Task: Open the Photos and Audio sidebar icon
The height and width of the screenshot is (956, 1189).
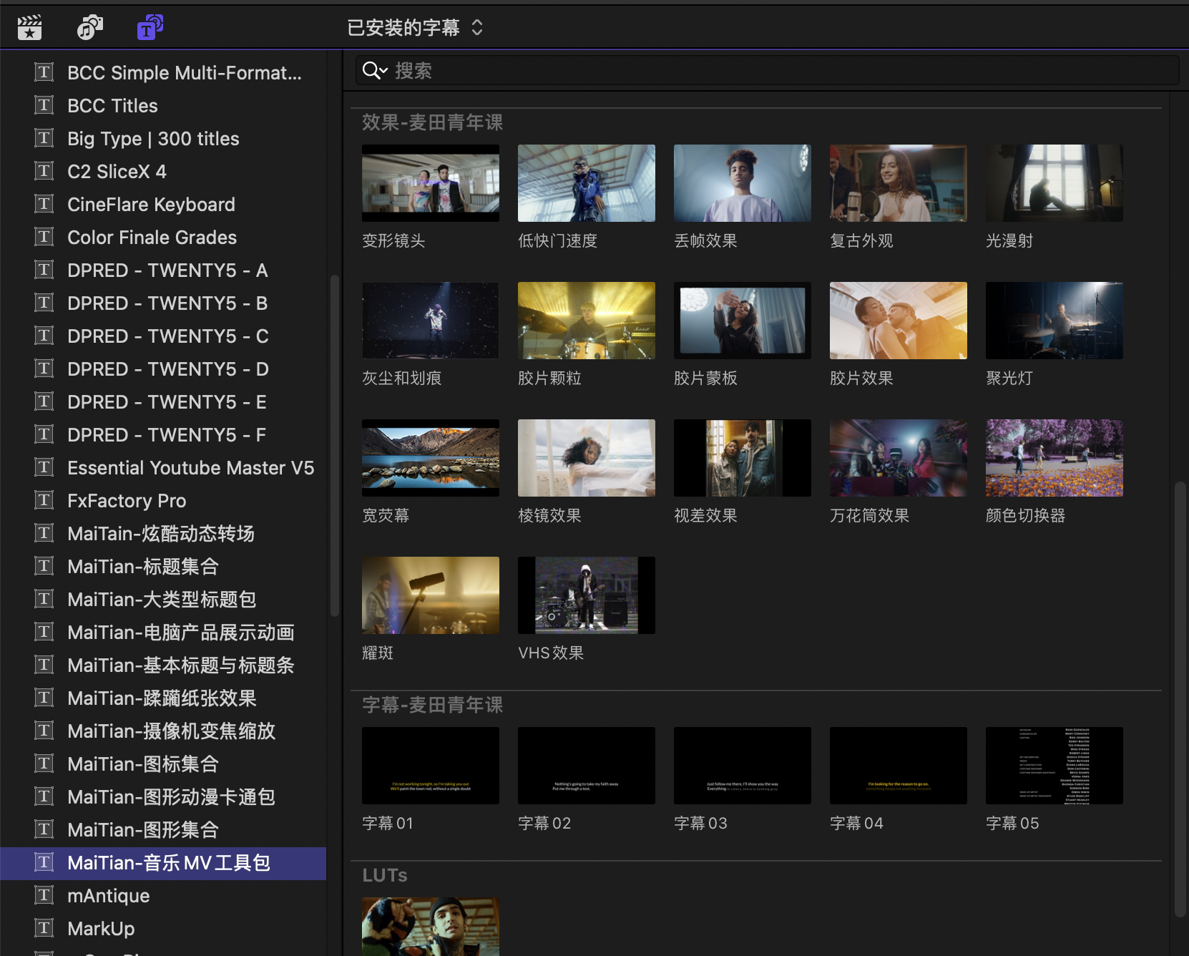Action: coord(89,28)
